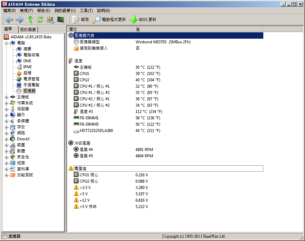The image size is (305, 241).
Task: Click the 資料庫 tree icon
Action: (13, 169)
